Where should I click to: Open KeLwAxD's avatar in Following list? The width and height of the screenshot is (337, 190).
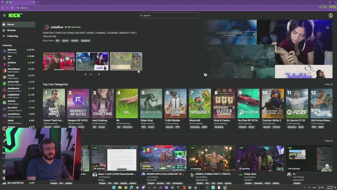4,109
